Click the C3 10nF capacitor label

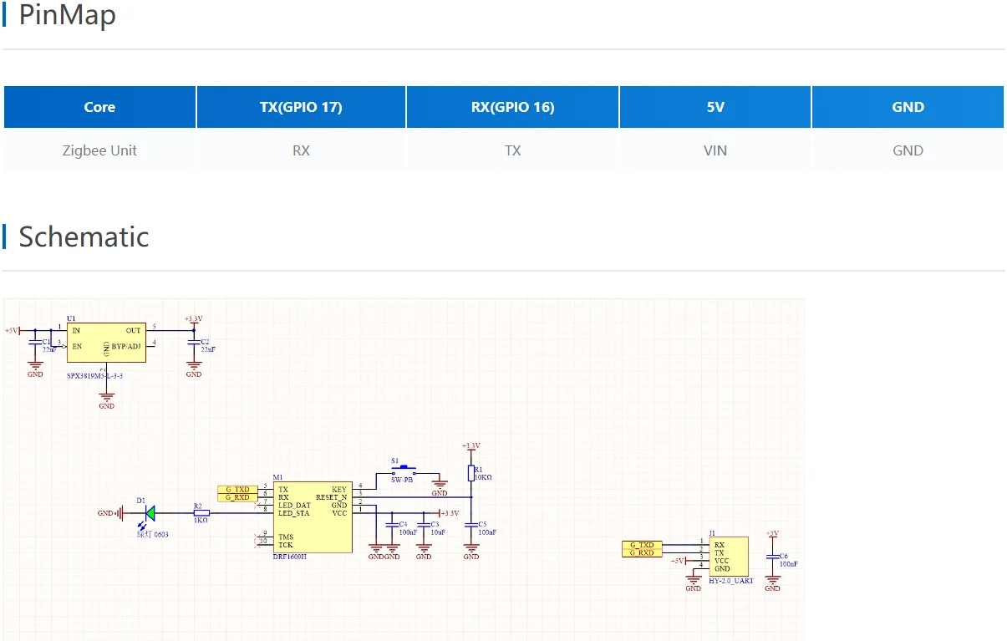439,527
